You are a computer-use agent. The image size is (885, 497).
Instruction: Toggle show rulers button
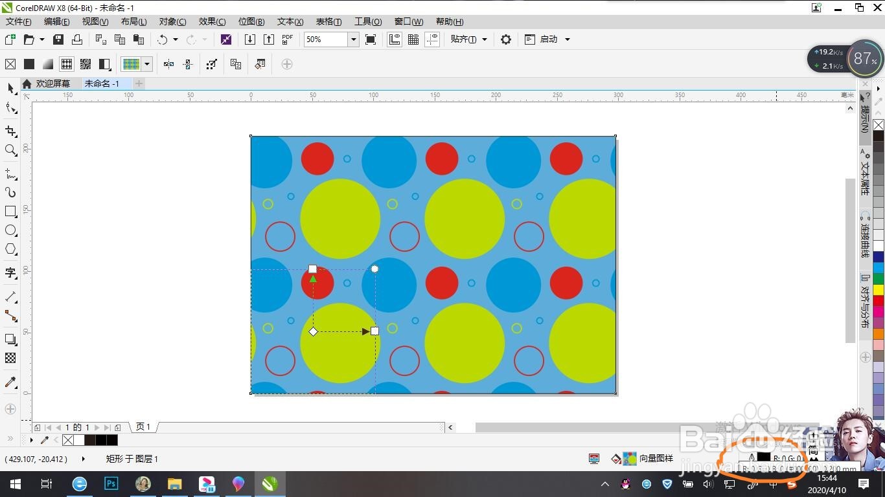click(x=395, y=39)
